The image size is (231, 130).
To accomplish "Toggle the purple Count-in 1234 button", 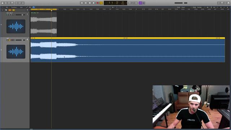I will [140, 3].
